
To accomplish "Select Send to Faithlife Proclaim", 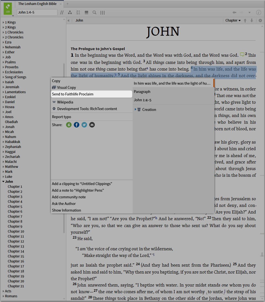I will [x=92, y=94].
